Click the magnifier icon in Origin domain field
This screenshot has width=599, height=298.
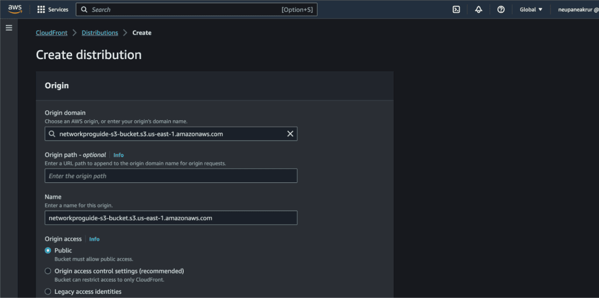(x=52, y=134)
